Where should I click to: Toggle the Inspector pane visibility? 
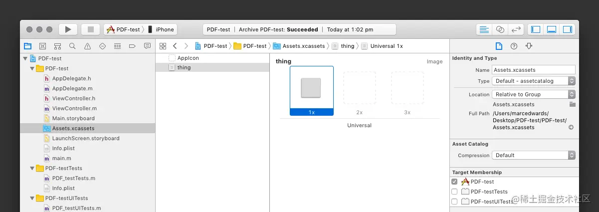[x=568, y=29]
